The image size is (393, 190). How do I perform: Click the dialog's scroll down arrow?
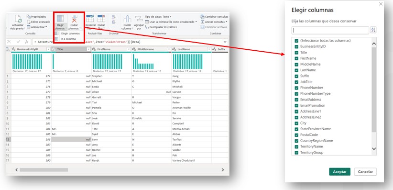click(x=374, y=149)
